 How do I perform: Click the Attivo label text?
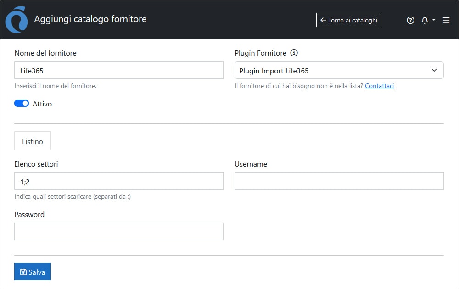click(x=42, y=104)
